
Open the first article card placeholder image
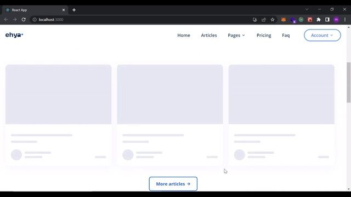[59, 94]
